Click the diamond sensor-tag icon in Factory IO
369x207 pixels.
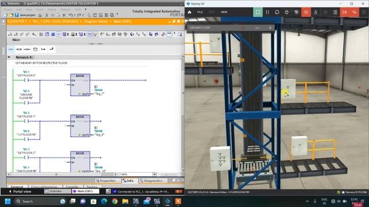click(x=325, y=12)
